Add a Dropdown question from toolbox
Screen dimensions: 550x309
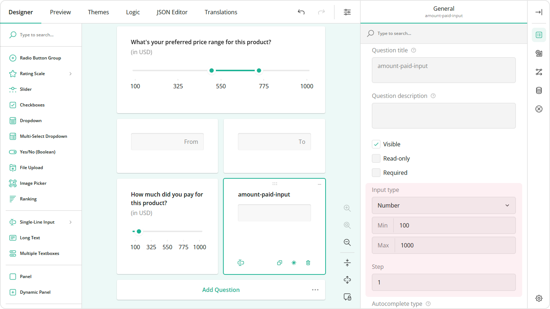tap(31, 121)
